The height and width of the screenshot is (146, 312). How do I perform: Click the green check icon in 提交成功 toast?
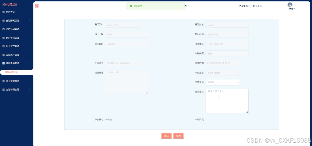(131, 6)
